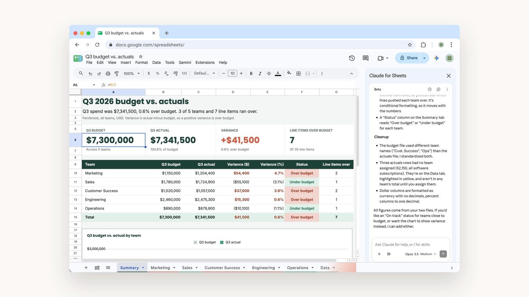The width and height of the screenshot is (529, 297).
Task: Apply percent format with the % icon
Action: point(158,73)
